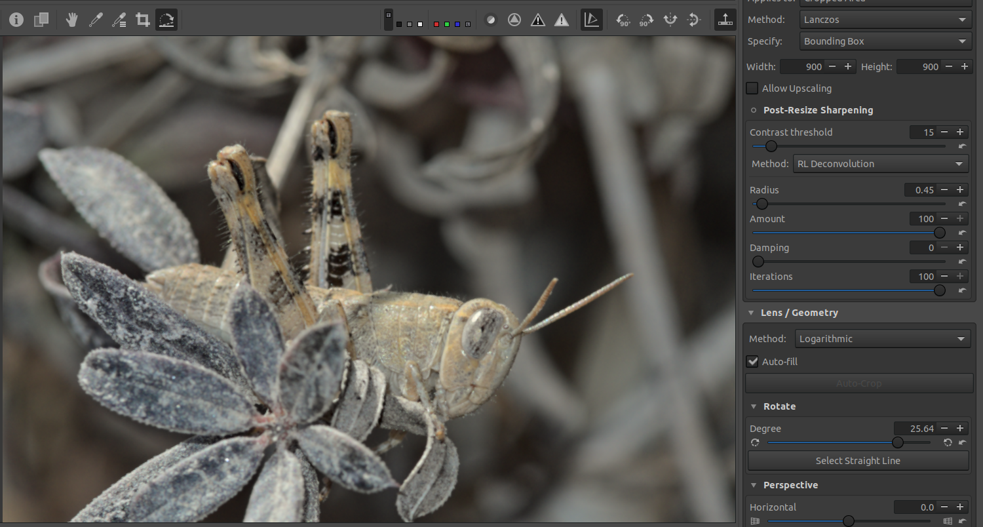
Task: Rotate image right 90 degrees
Action: click(646, 20)
